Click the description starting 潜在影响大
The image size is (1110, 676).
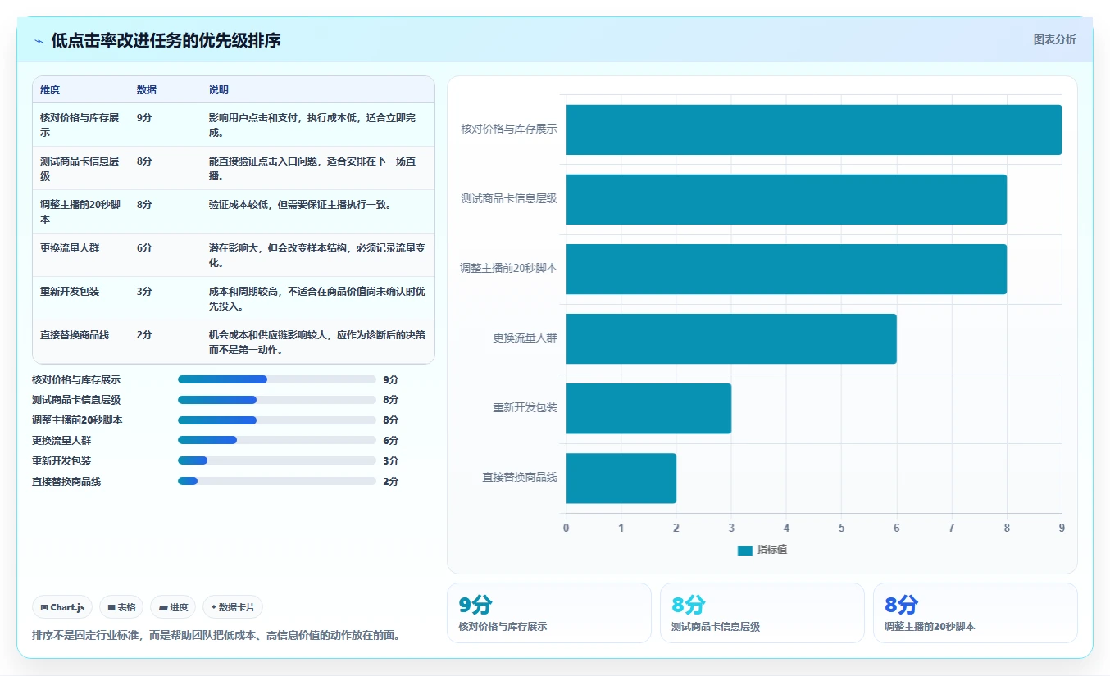317,255
